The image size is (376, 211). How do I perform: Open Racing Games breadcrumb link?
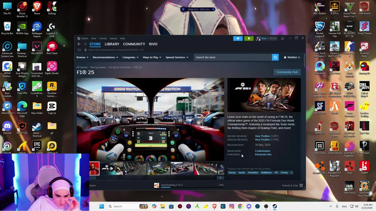click(98, 67)
